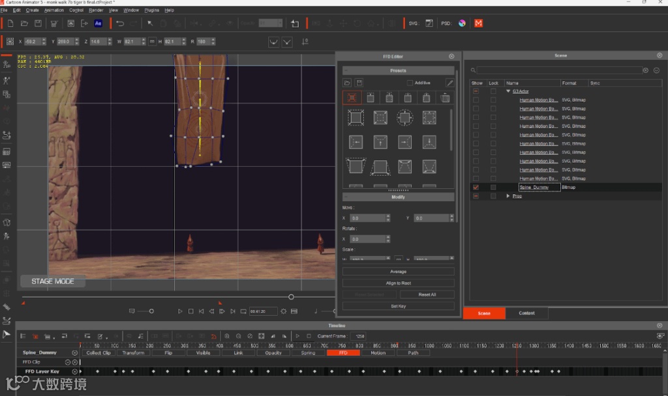Click the After Effects export icon
The height and width of the screenshot is (396, 668).
click(x=99, y=23)
